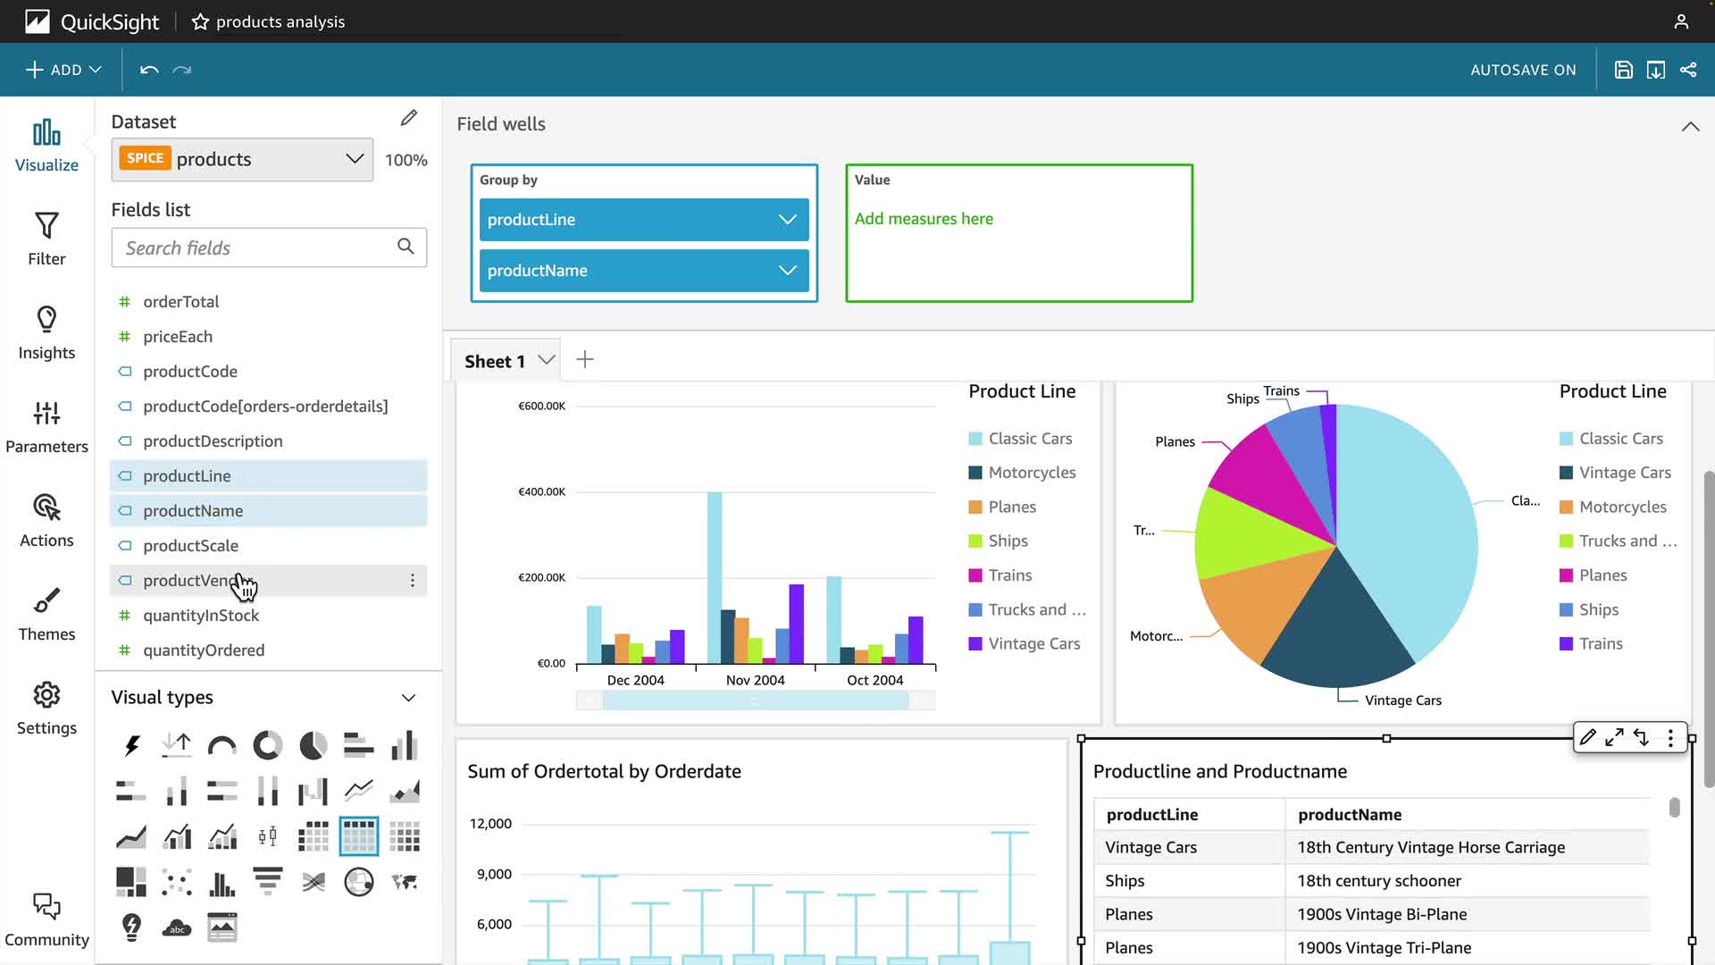Click the share icon in toolbar
The width and height of the screenshot is (1715, 965).
point(1688,70)
